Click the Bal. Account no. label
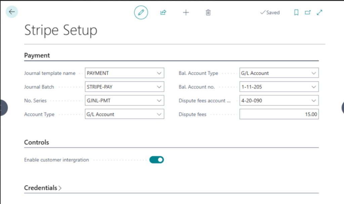The width and height of the screenshot is (344, 204). (197, 87)
